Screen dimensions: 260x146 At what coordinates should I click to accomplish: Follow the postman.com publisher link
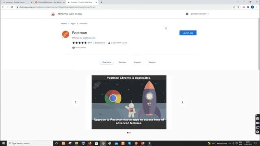[x=89, y=38]
